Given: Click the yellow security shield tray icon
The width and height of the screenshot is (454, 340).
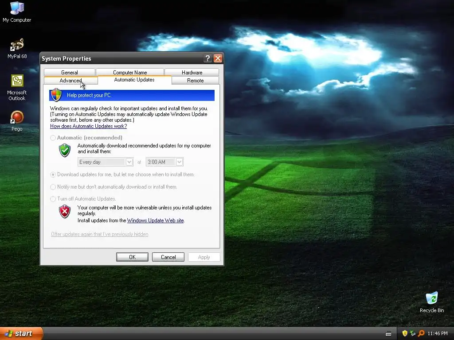Looking at the screenshot, I should point(405,333).
